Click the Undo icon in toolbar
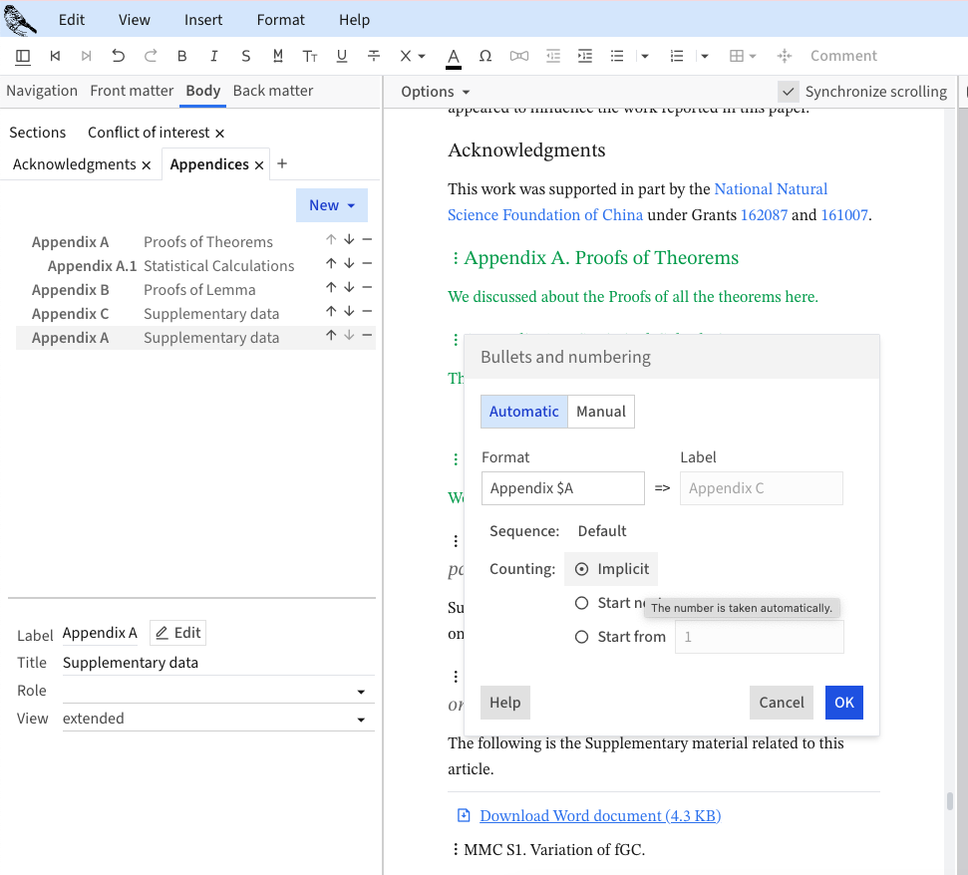 [119, 56]
